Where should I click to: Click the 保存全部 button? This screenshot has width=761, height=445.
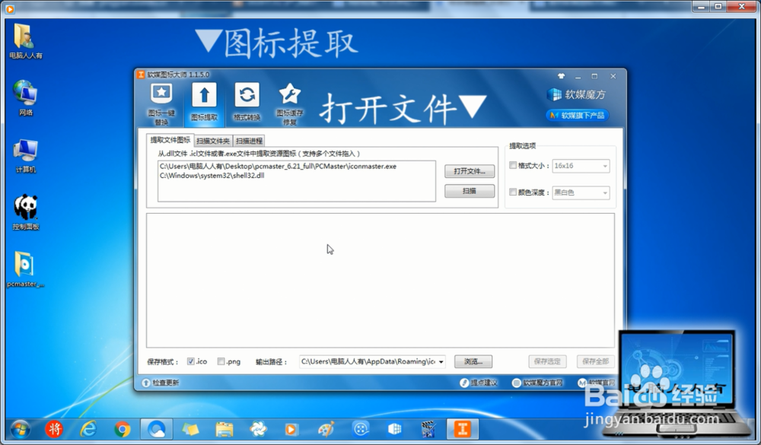(596, 361)
